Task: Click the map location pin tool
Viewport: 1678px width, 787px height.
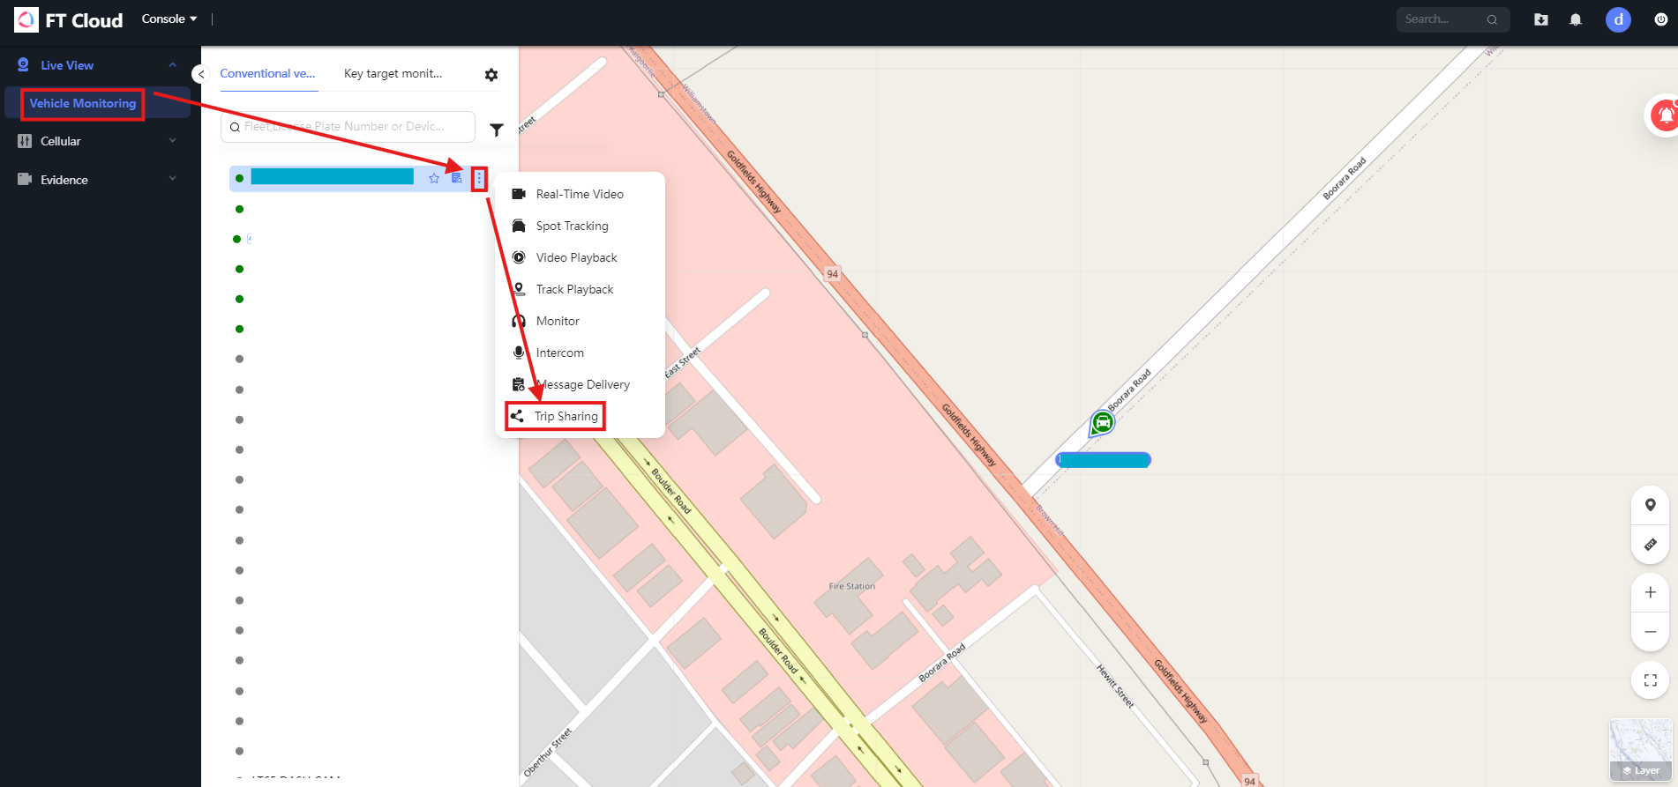Action: 1650,505
